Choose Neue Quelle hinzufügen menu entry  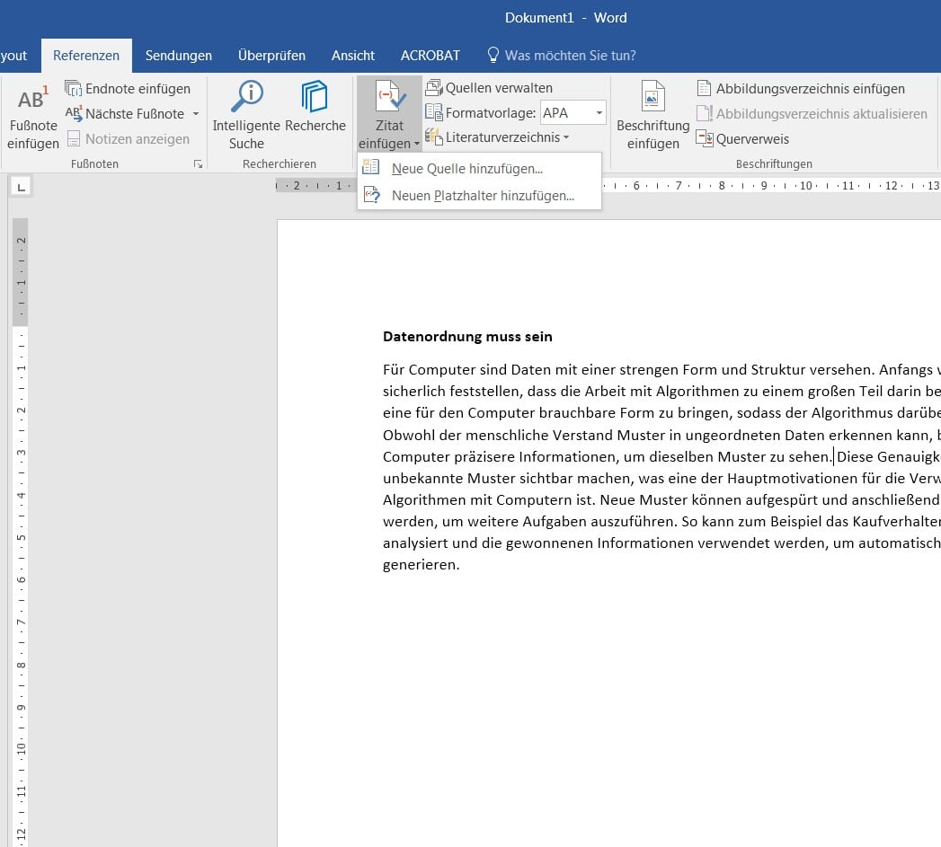466,169
